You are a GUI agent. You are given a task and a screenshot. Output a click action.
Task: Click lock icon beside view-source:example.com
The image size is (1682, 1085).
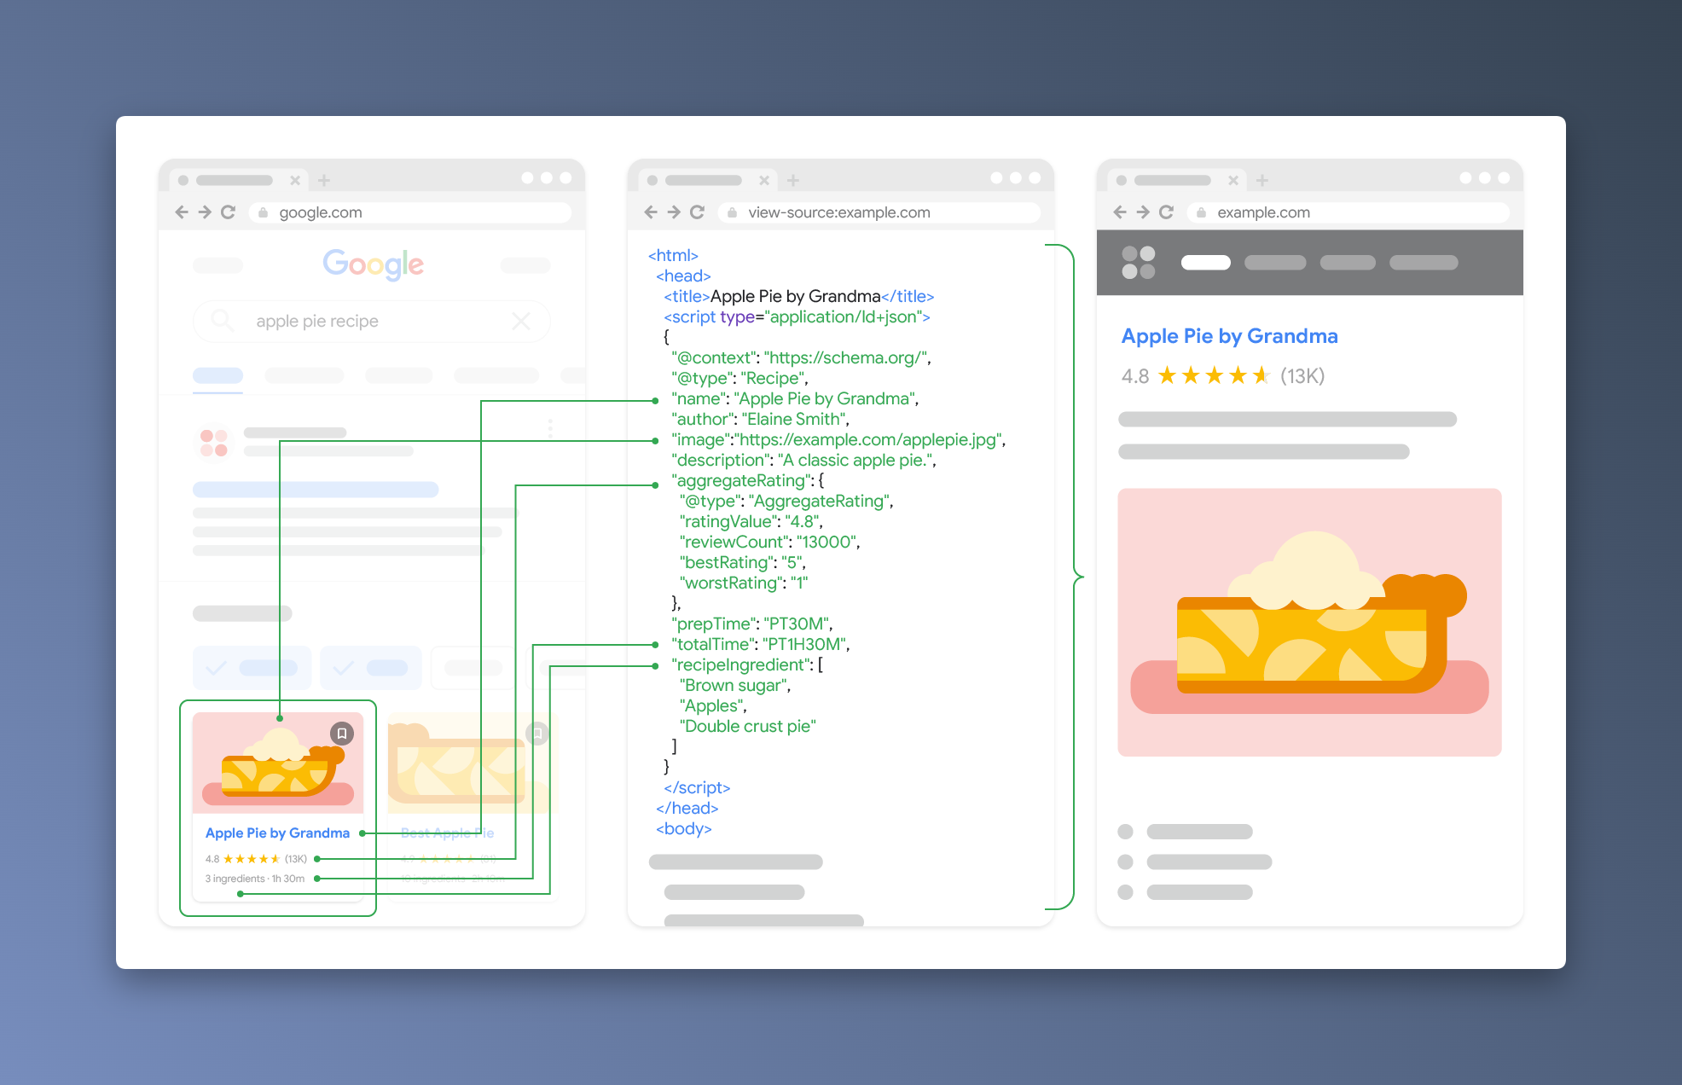click(733, 212)
